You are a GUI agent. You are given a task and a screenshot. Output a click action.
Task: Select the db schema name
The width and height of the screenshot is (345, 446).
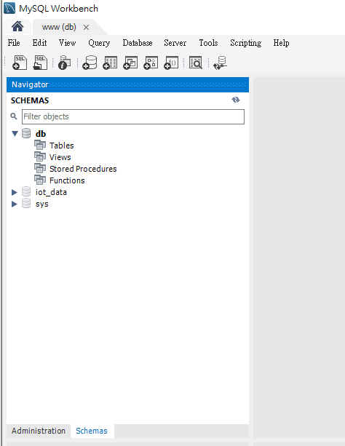(x=41, y=134)
